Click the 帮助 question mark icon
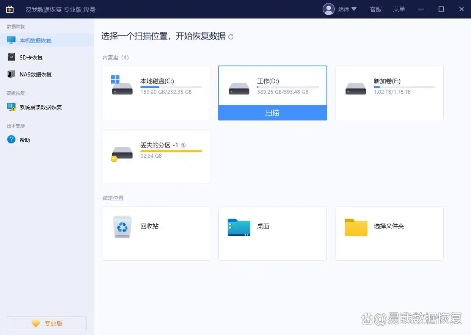The width and height of the screenshot is (471, 335). [11, 139]
